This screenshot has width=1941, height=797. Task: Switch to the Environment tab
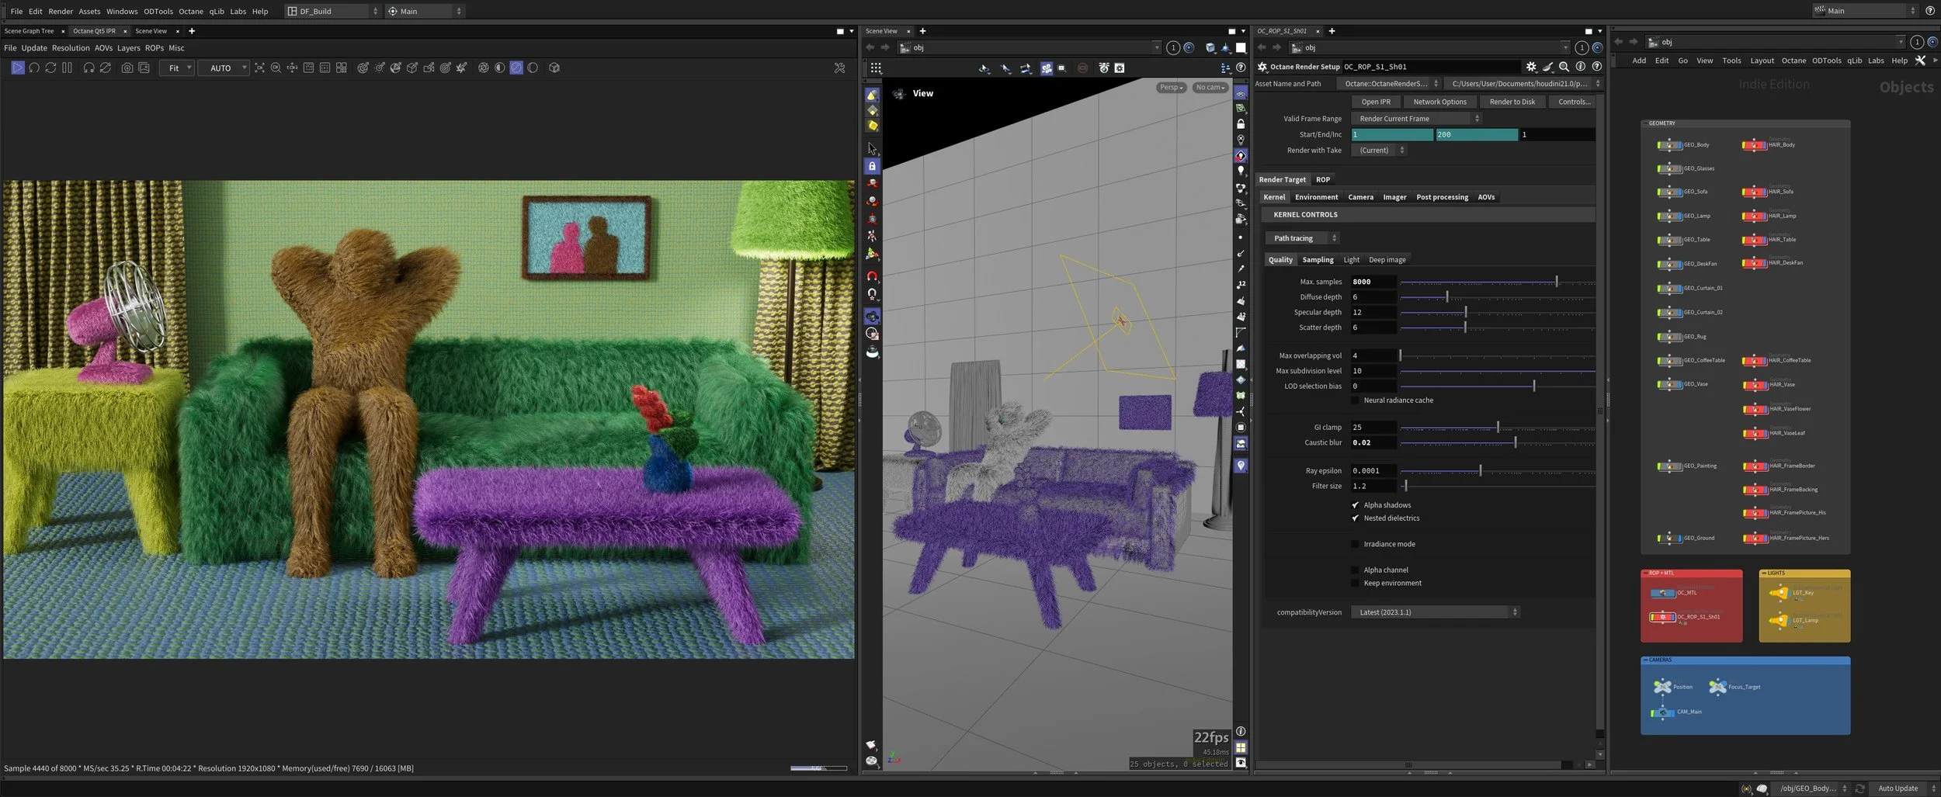coord(1316,197)
